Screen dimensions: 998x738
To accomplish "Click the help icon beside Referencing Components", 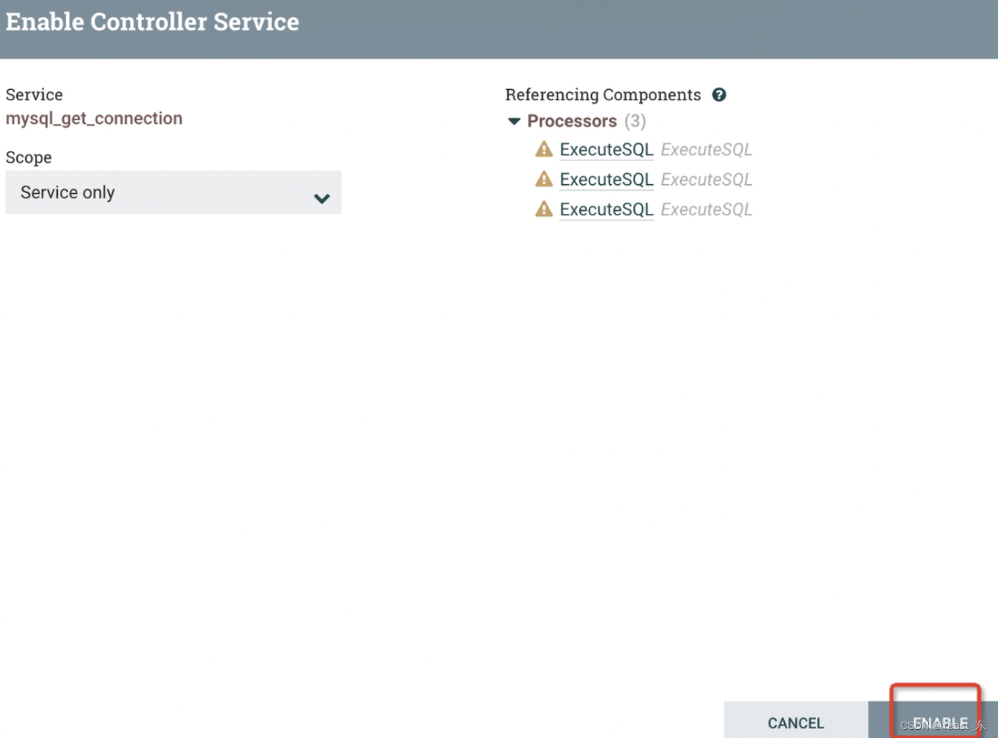I will [719, 95].
